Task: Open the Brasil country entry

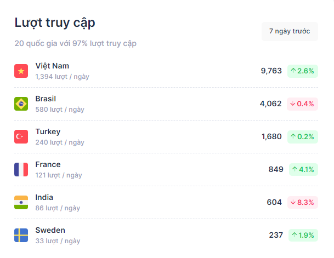Action: pyautogui.click(x=46, y=99)
